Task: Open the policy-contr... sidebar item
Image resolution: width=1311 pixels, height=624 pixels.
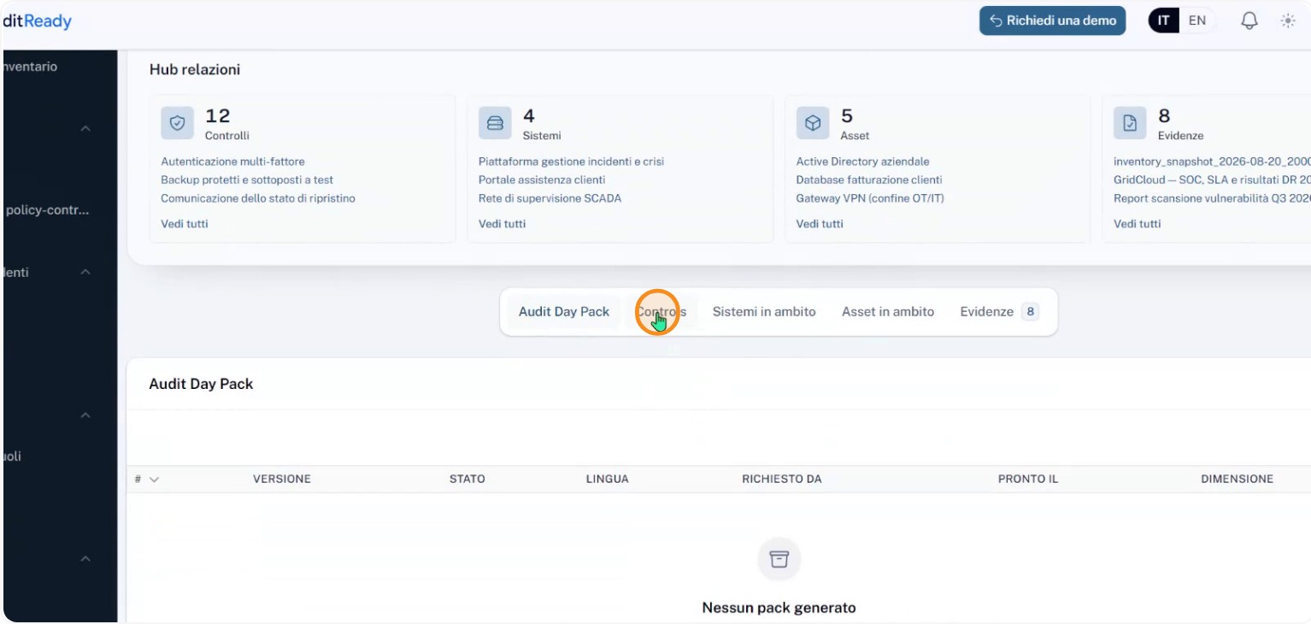Action: tap(47, 210)
